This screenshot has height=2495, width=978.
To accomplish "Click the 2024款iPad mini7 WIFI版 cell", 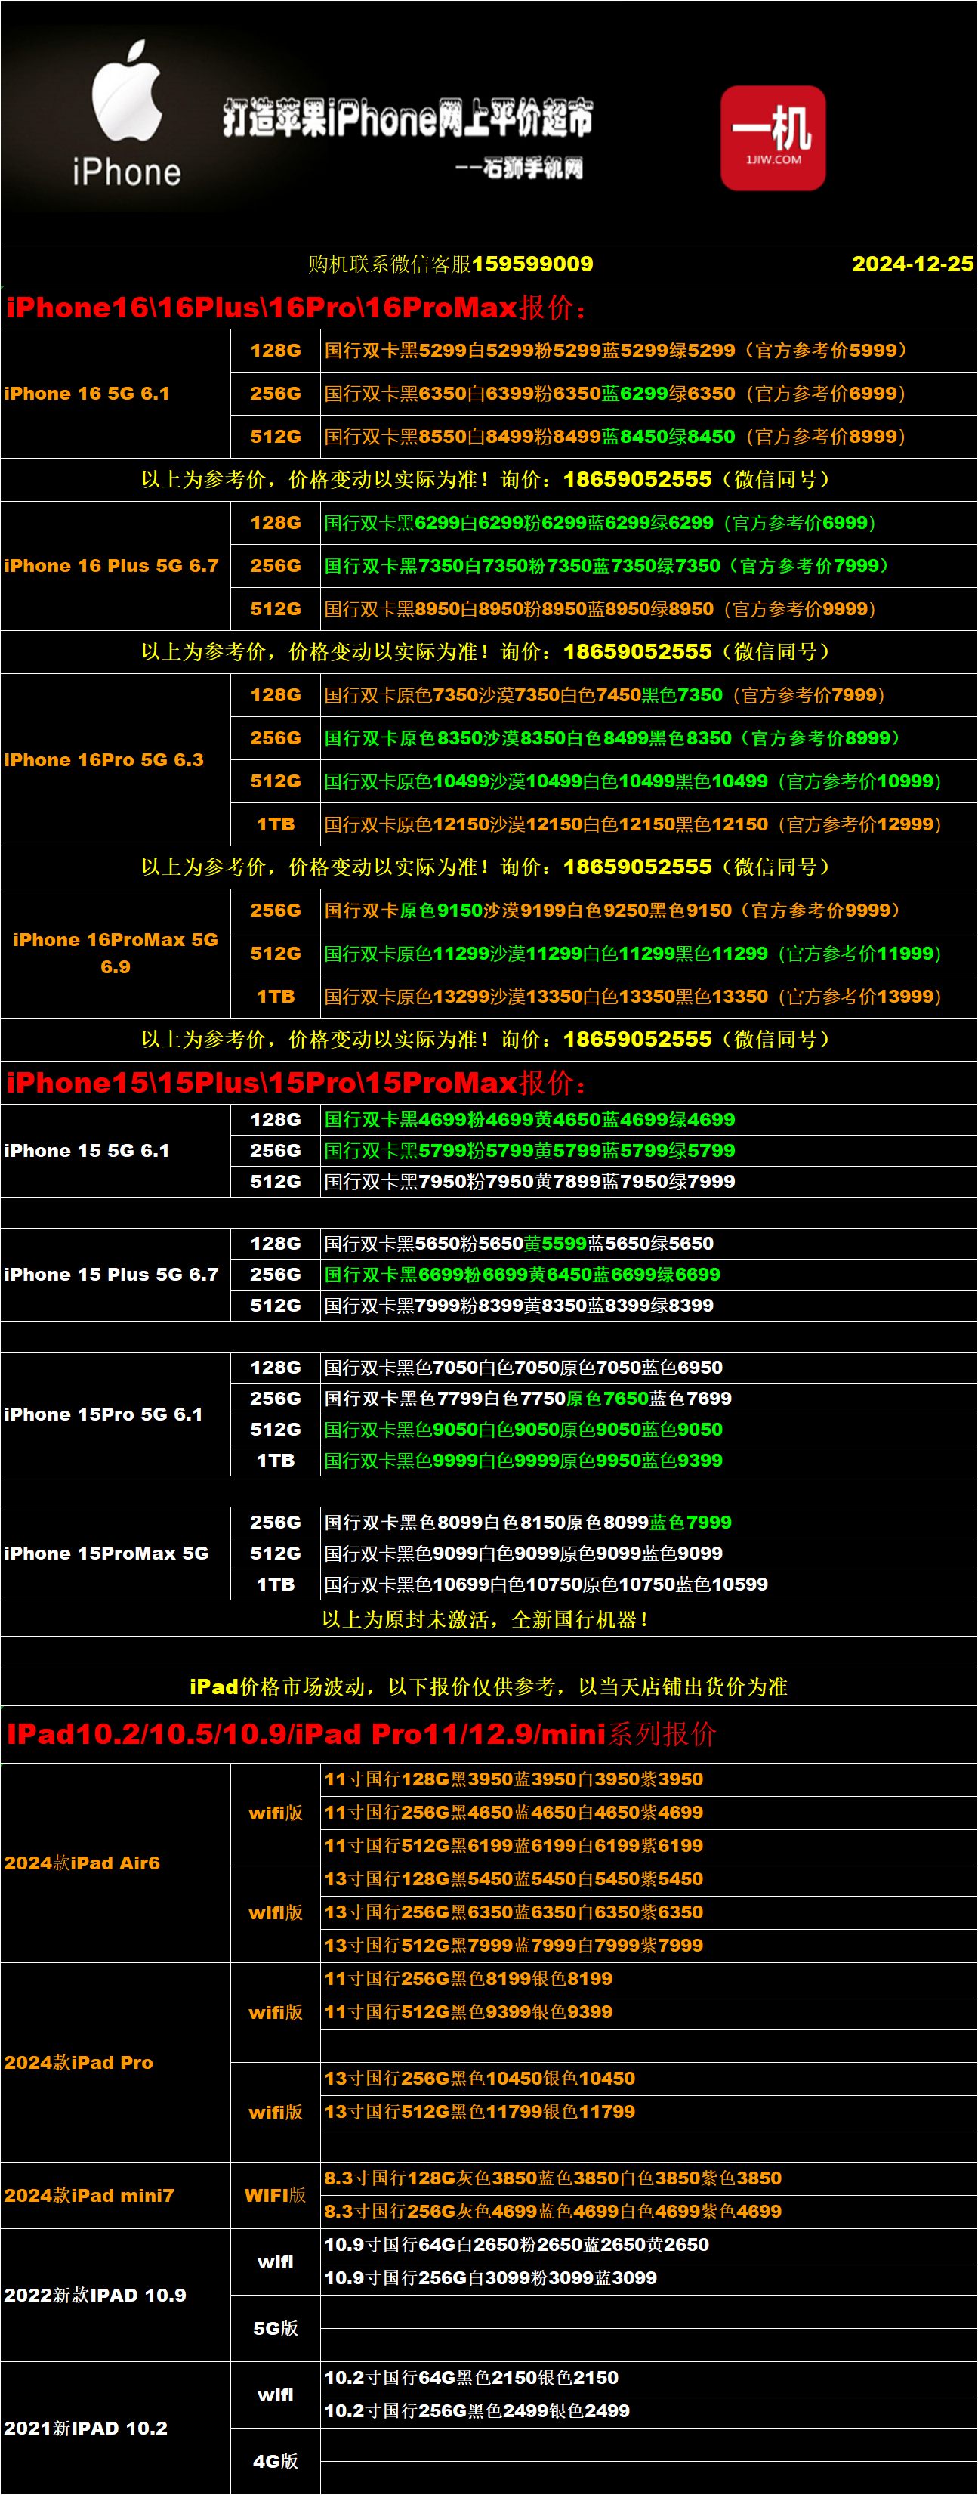I will [275, 2195].
